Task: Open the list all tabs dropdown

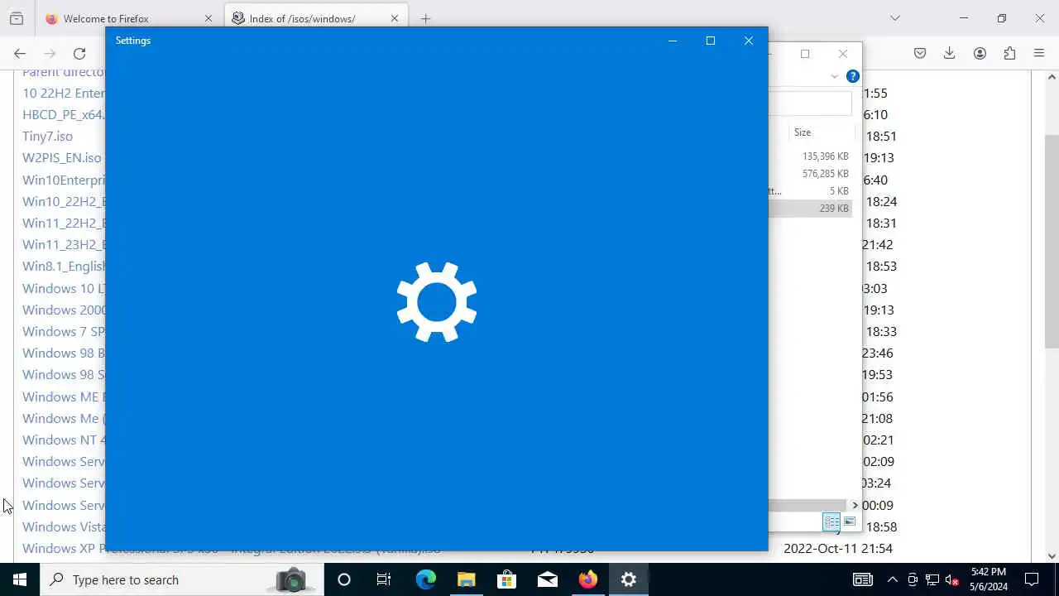Action: 894,18
